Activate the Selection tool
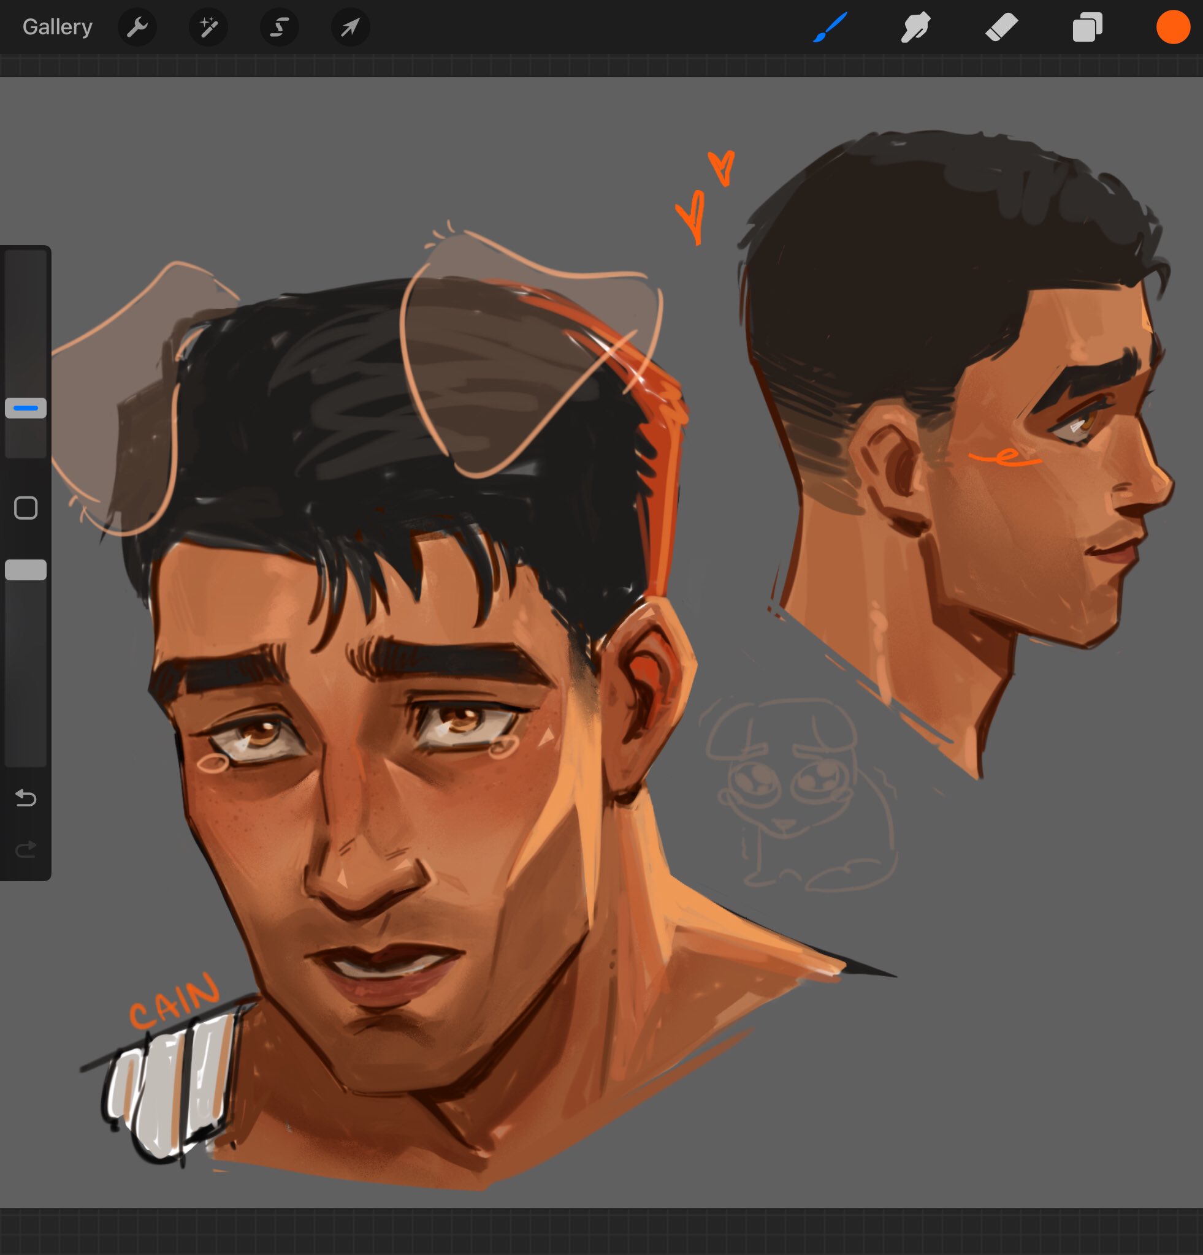This screenshot has height=1255, width=1203. click(280, 28)
